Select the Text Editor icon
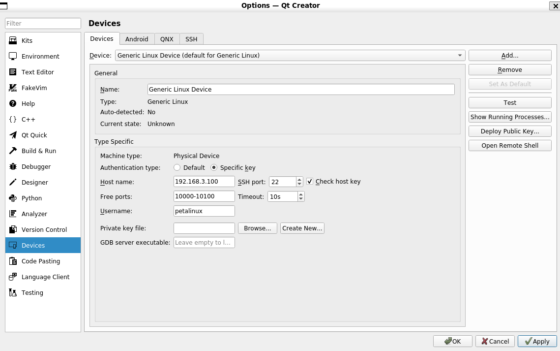The height and width of the screenshot is (351, 560). (13, 72)
